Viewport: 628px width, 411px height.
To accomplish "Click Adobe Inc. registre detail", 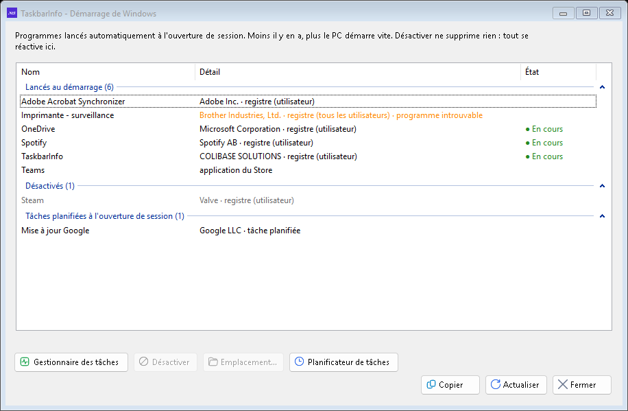I will pos(257,102).
